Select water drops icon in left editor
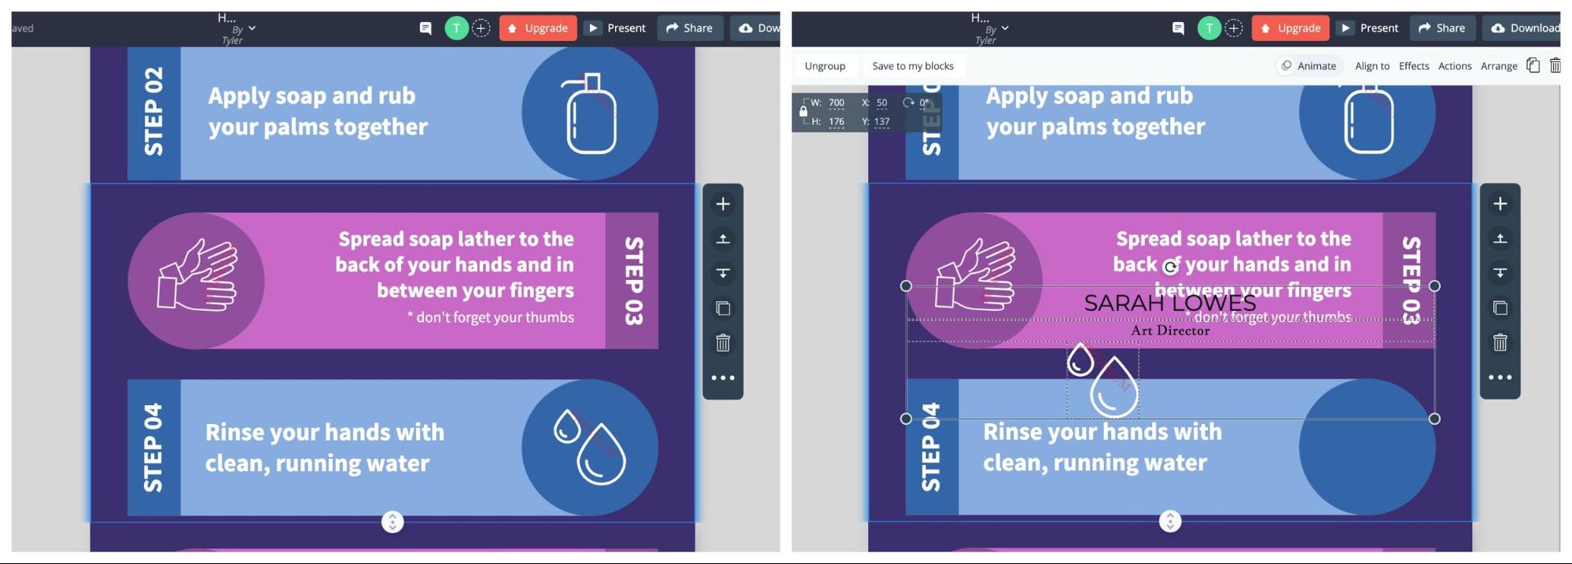 click(x=590, y=447)
